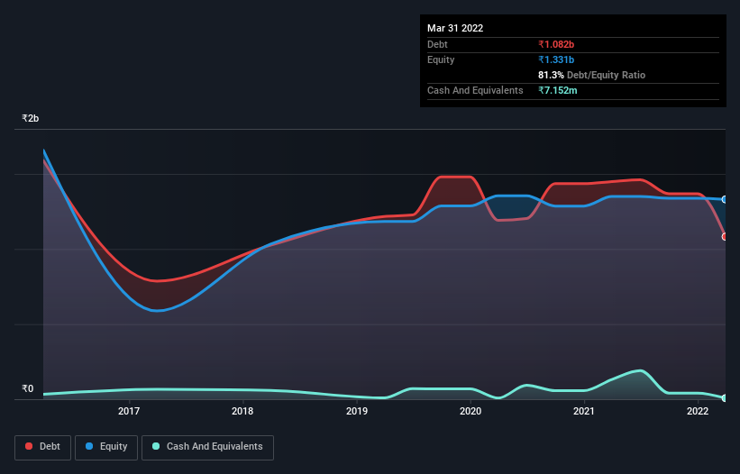Select the 2017 x-axis label
The width and height of the screenshot is (740, 474).
tap(129, 411)
